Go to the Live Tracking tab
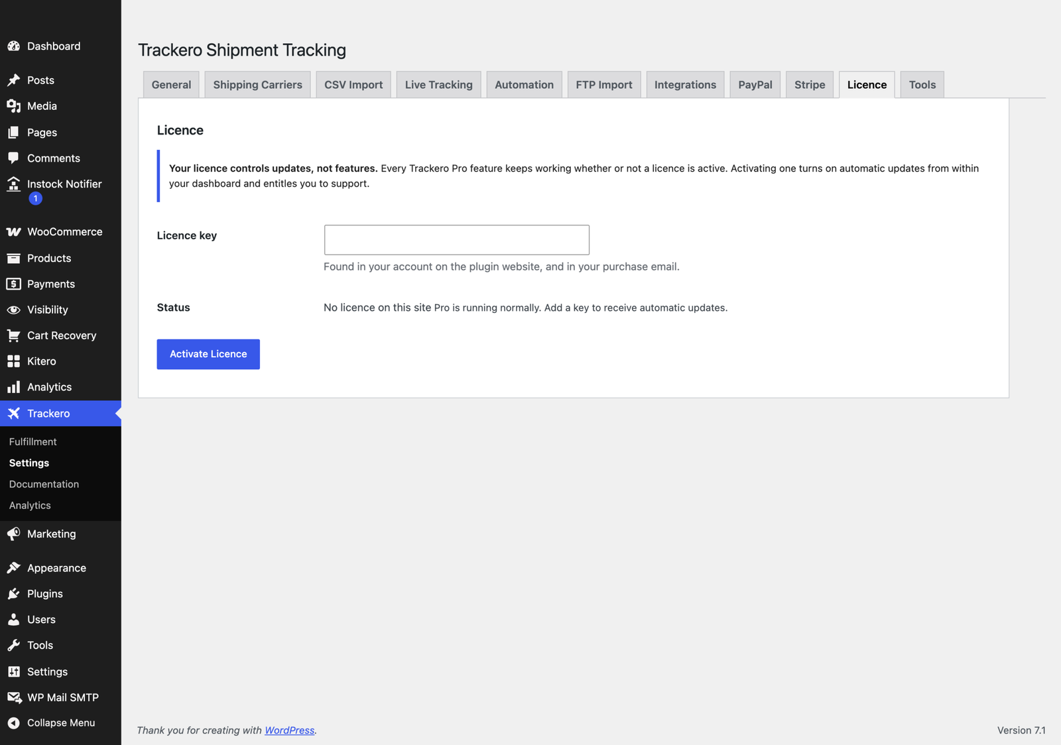Screen dimensions: 1061x745 coord(439,85)
